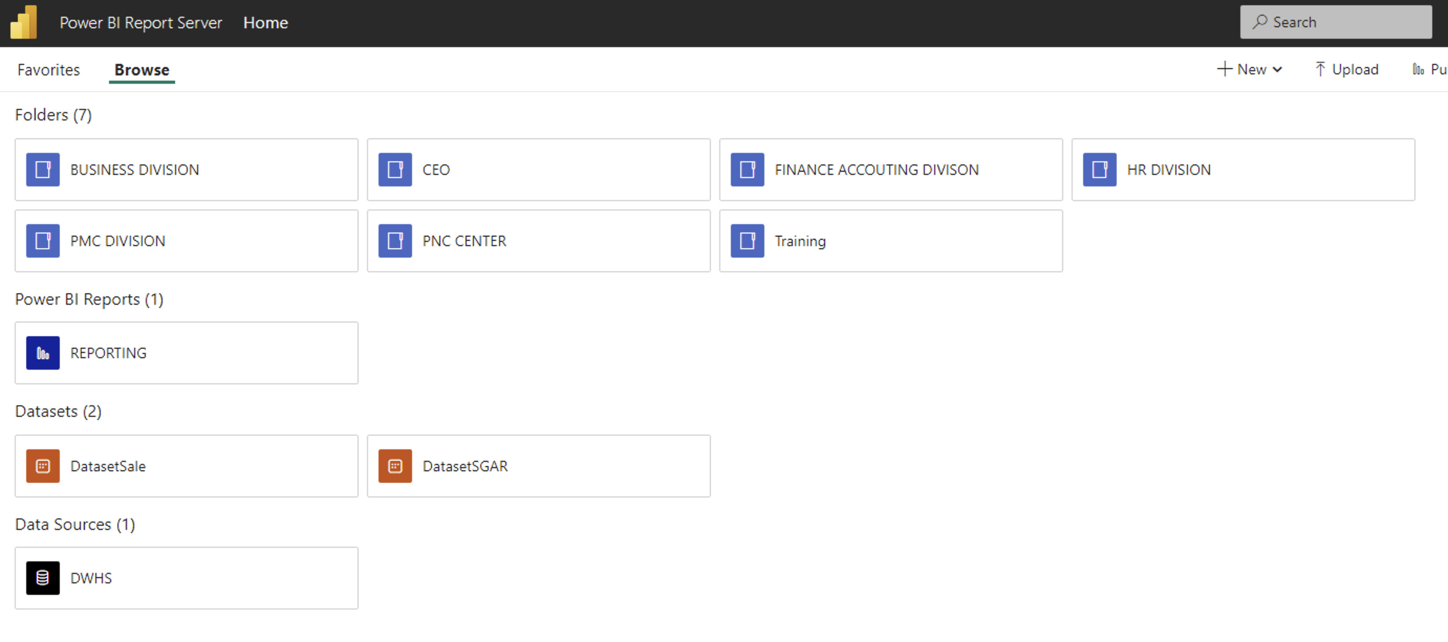The height and width of the screenshot is (642, 1448).
Task: Open the FINANCE ACCOUTING DIVISON name
Action: (x=877, y=170)
